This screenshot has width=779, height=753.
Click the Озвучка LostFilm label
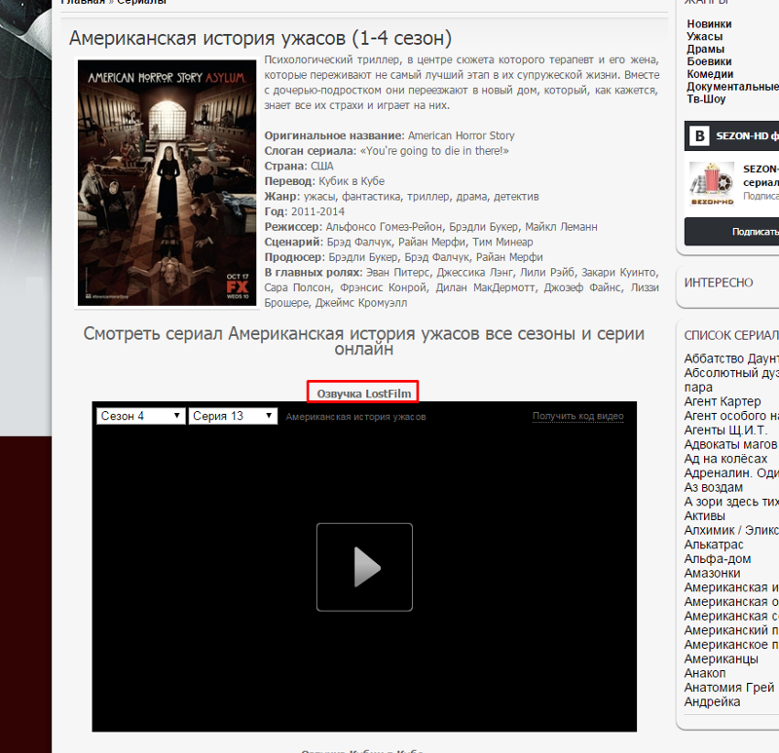pos(364,394)
